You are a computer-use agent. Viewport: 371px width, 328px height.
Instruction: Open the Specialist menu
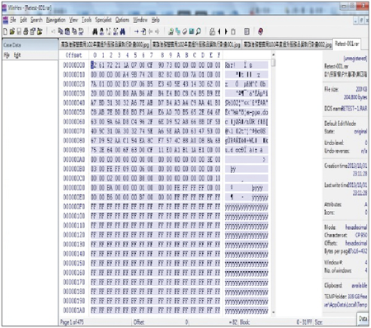(103, 20)
